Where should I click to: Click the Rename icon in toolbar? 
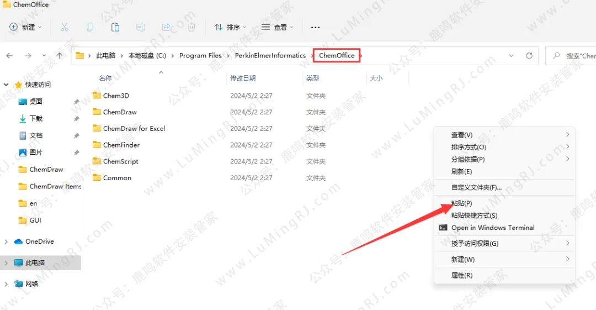141,27
